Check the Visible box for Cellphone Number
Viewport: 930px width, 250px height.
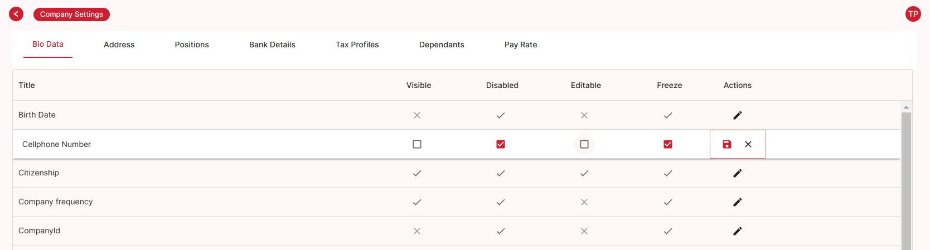click(x=417, y=144)
